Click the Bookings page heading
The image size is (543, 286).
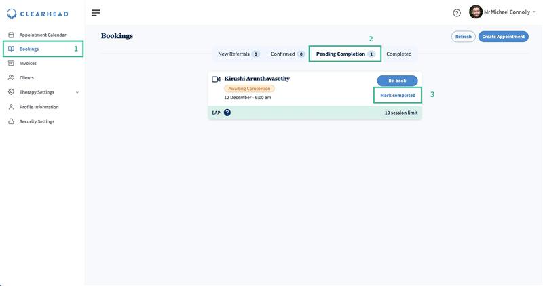117,36
